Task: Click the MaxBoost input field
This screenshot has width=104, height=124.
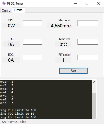Action: [88, 23]
